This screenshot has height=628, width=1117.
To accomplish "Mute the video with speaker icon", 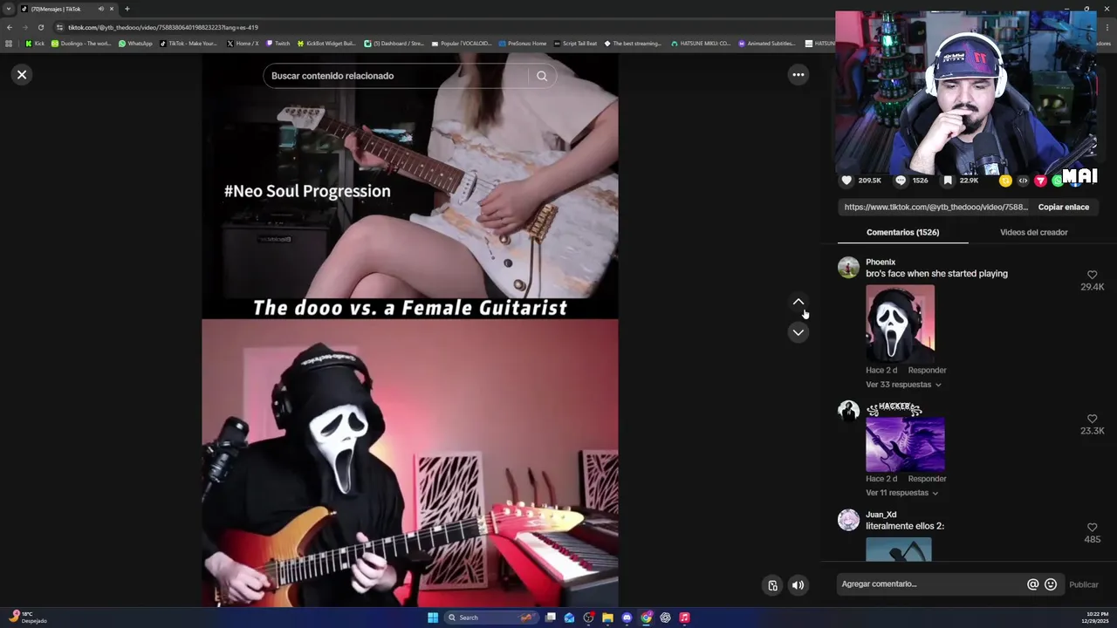I will click(x=798, y=585).
